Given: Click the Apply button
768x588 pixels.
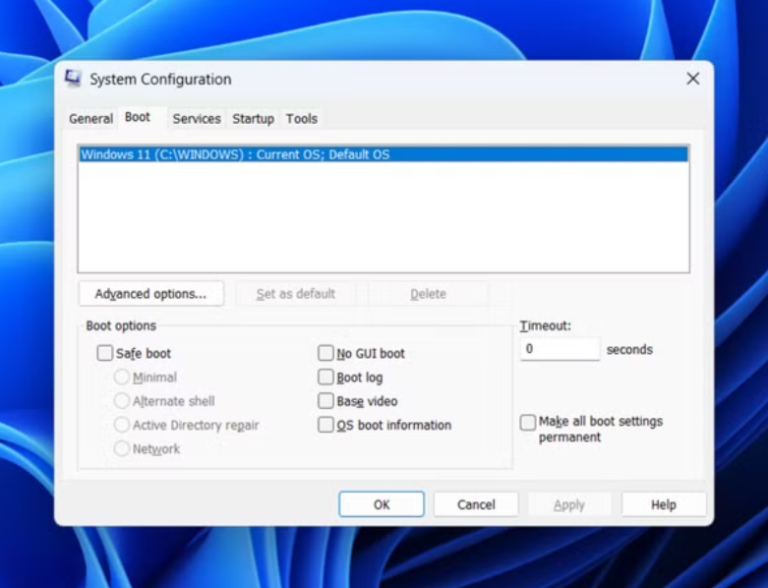Looking at the screenshot, I should tap(569, 504).
